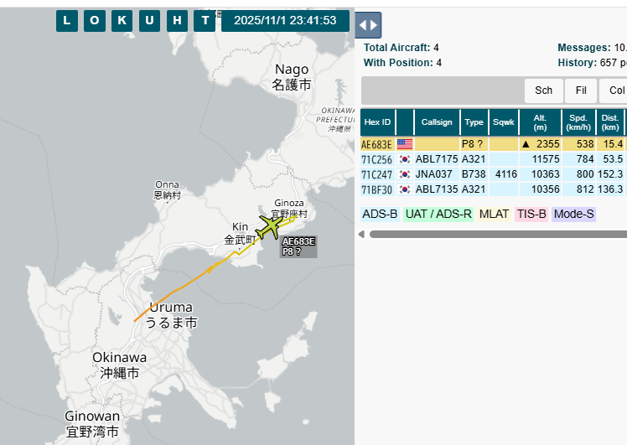Click the MLAT legend swatch

pos(494,215)
